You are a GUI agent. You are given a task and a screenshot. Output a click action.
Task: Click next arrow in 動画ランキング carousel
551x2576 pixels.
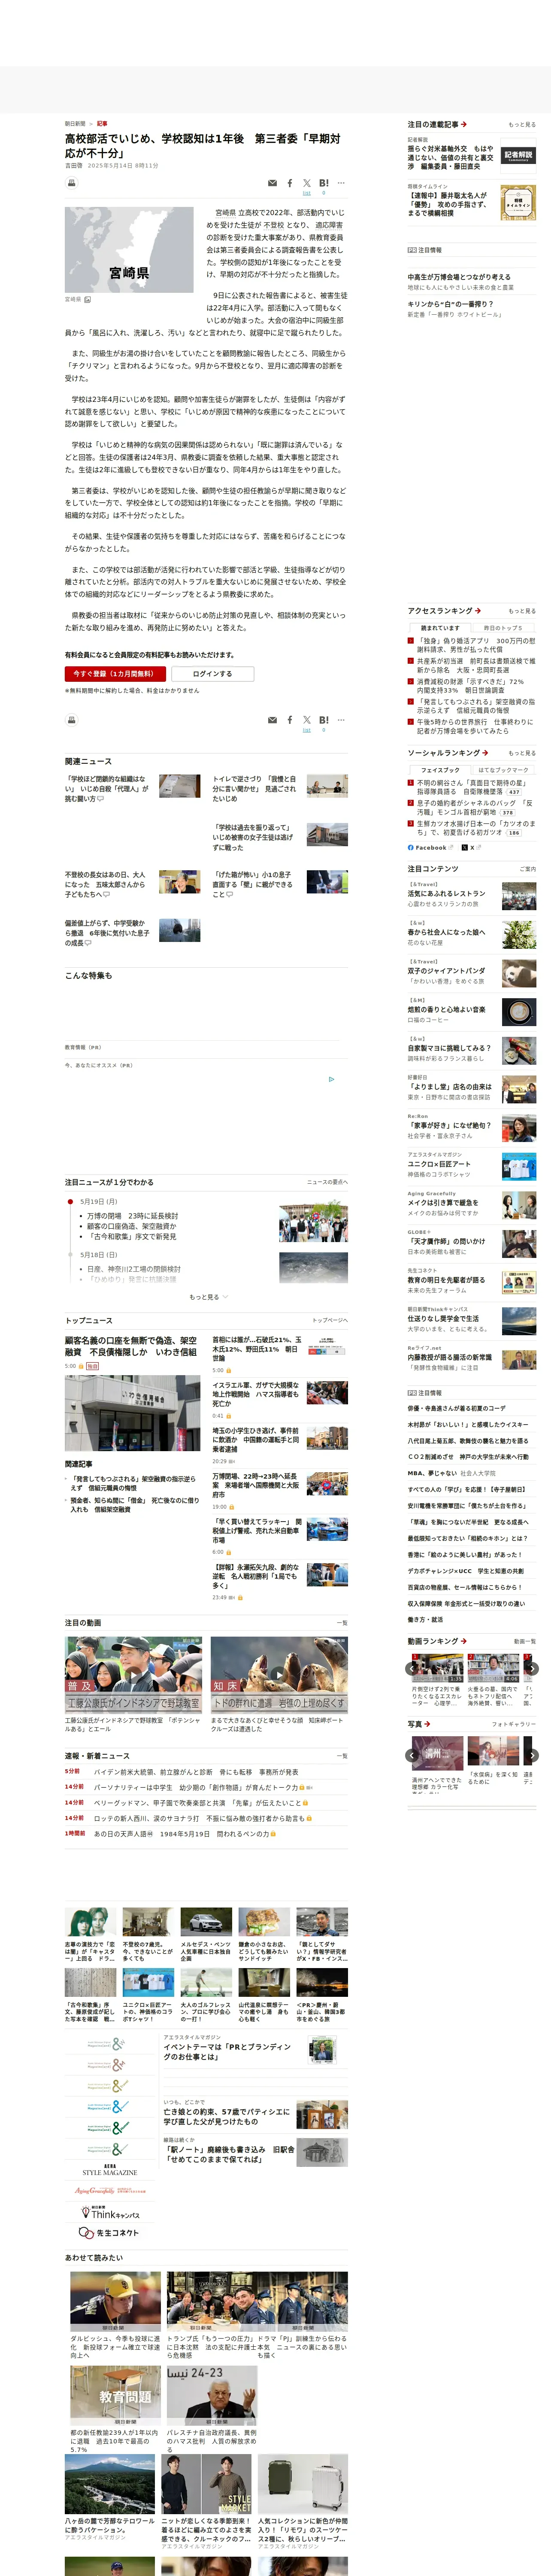(x=532, y=1668)
